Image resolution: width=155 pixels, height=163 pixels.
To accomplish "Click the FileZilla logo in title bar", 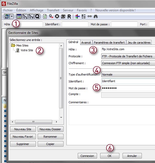I will [4, 4].
